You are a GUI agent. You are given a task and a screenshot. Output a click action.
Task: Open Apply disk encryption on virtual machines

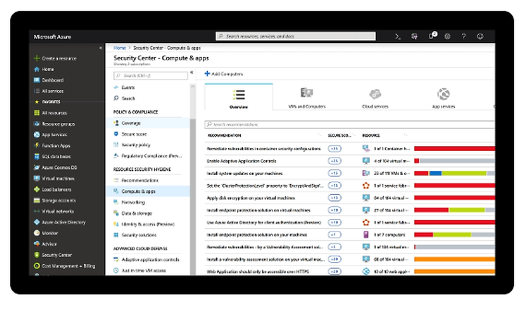pos(250,198)
